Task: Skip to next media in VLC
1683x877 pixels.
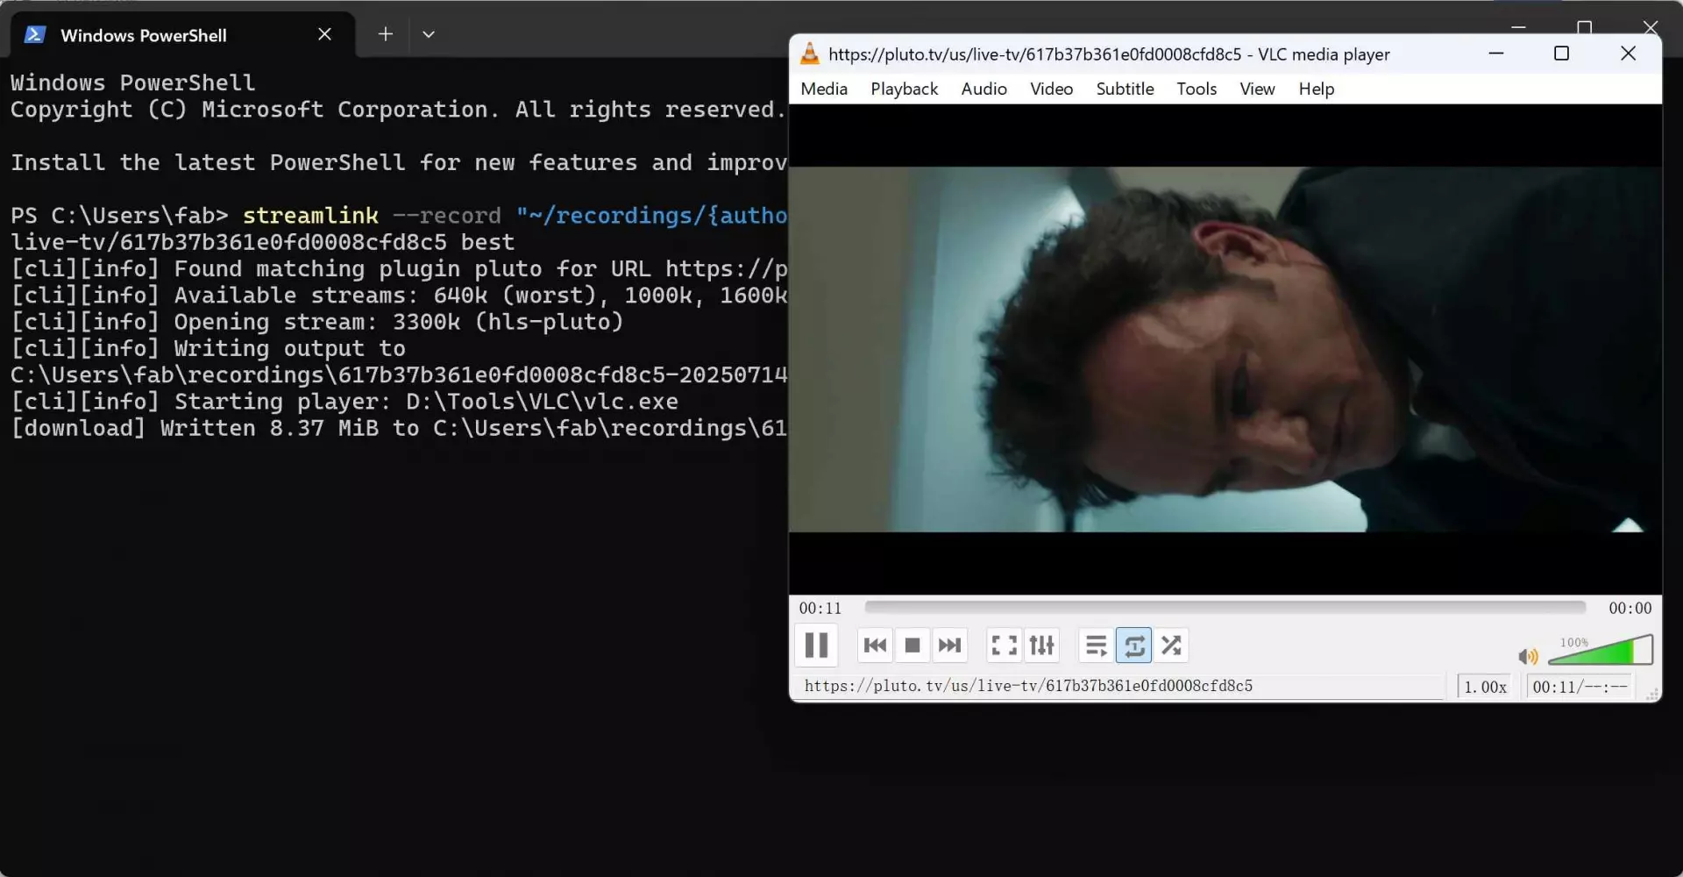Action: point(949,646)
